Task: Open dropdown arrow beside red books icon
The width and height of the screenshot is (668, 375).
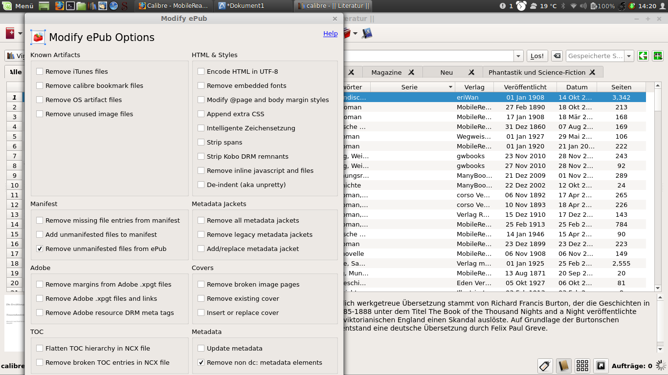Action: point(356,33)
